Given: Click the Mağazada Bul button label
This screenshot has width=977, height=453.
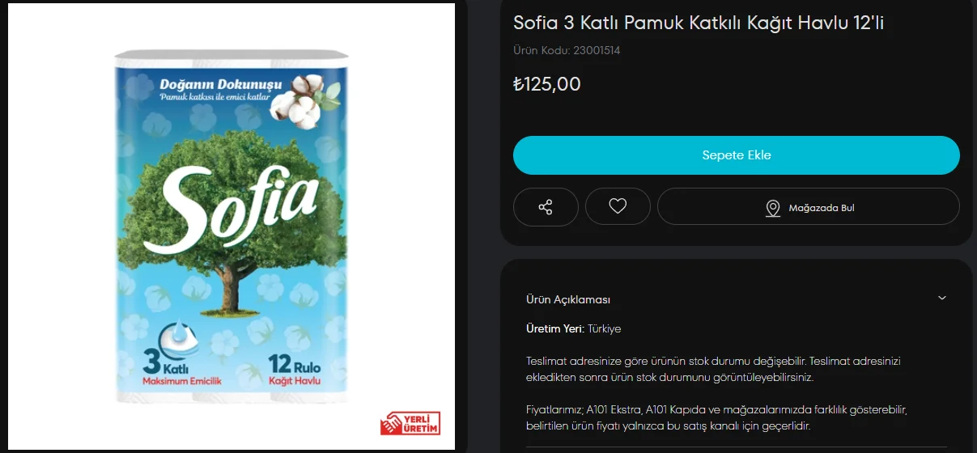Looking at the screenshot, I should point(822,208).
